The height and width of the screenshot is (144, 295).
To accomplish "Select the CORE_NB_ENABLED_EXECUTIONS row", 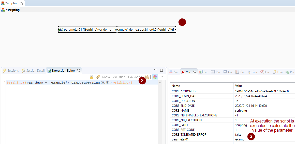I will [x=232, y=115].
